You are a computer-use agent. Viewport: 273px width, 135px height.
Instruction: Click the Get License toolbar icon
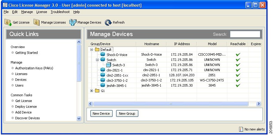[x=8, y=22]
